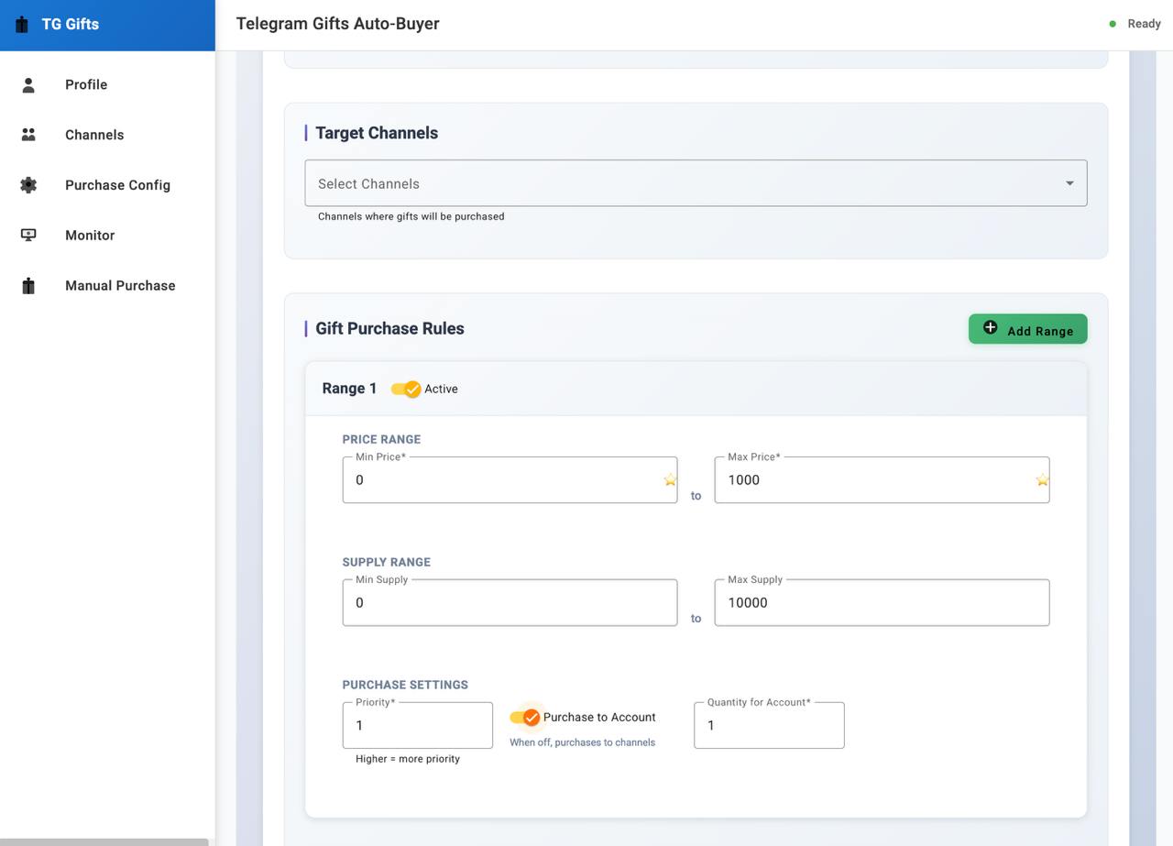Screen dimensions: 1173x846
Task: Click the PRICE RANGE label
Action: tap(381, 439)
